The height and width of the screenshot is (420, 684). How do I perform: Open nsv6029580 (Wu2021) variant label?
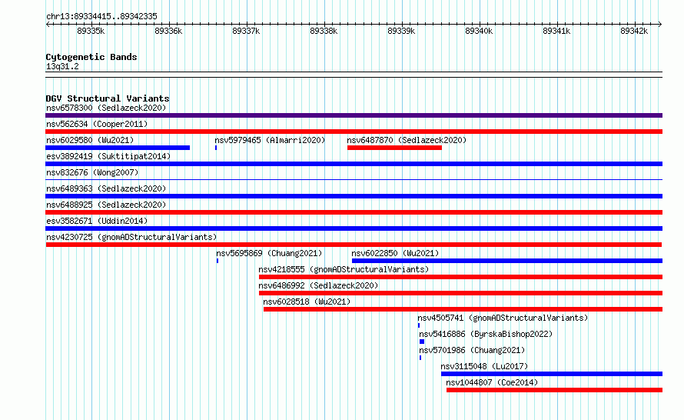pyautogui.click(x=90, y=140)
